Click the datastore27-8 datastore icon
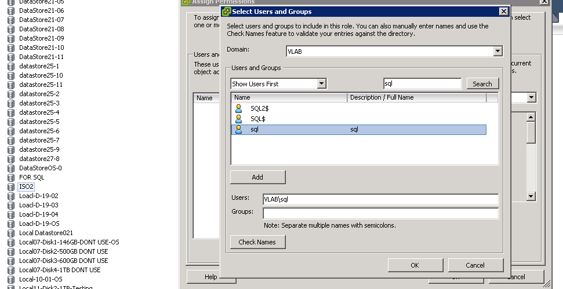Viewport: 563px width, 289px height. click(11, 159)
